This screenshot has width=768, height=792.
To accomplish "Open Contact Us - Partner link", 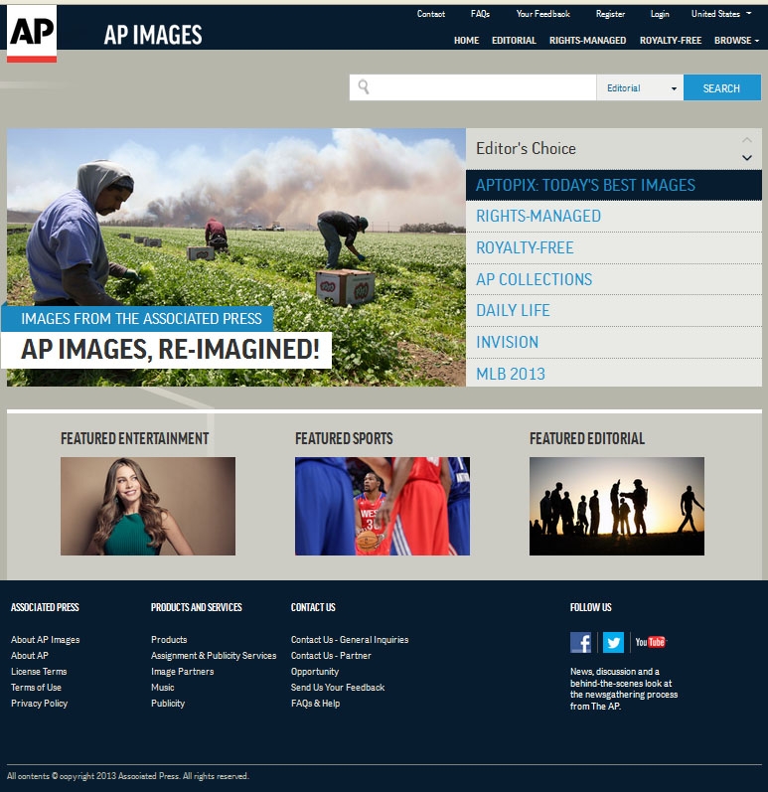I will pos(331,655).
